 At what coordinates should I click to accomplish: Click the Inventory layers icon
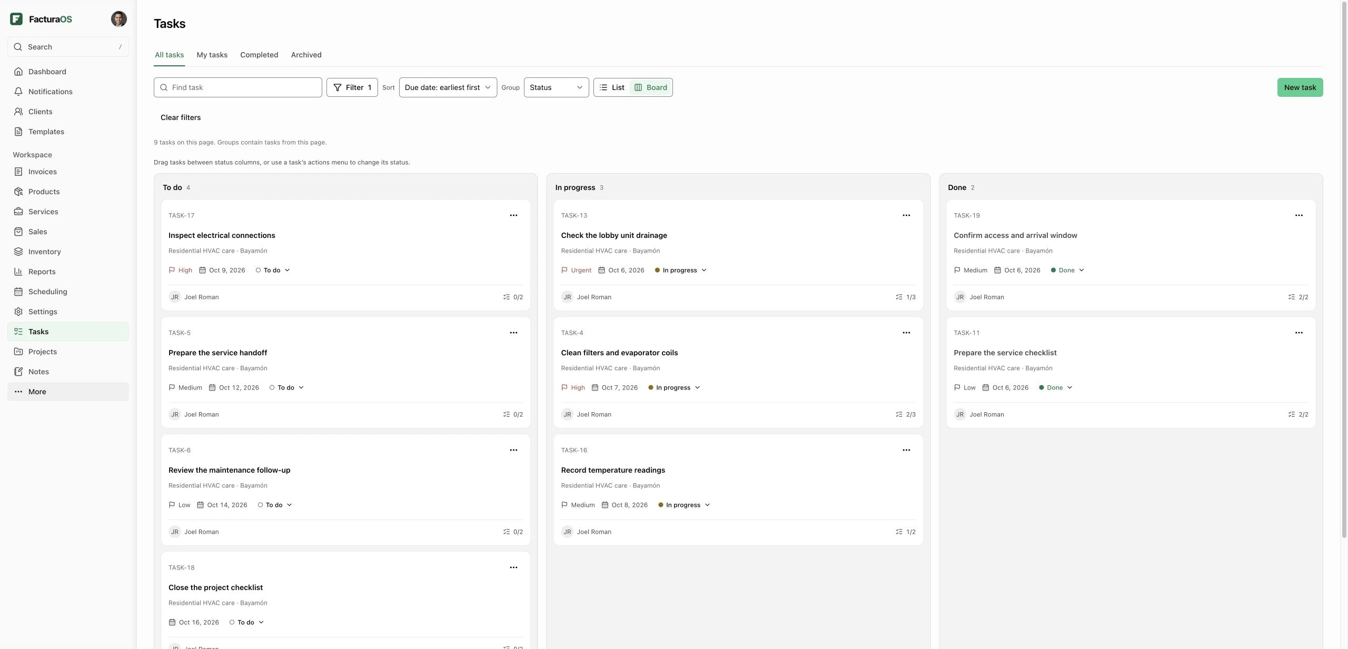click(18, 252)
